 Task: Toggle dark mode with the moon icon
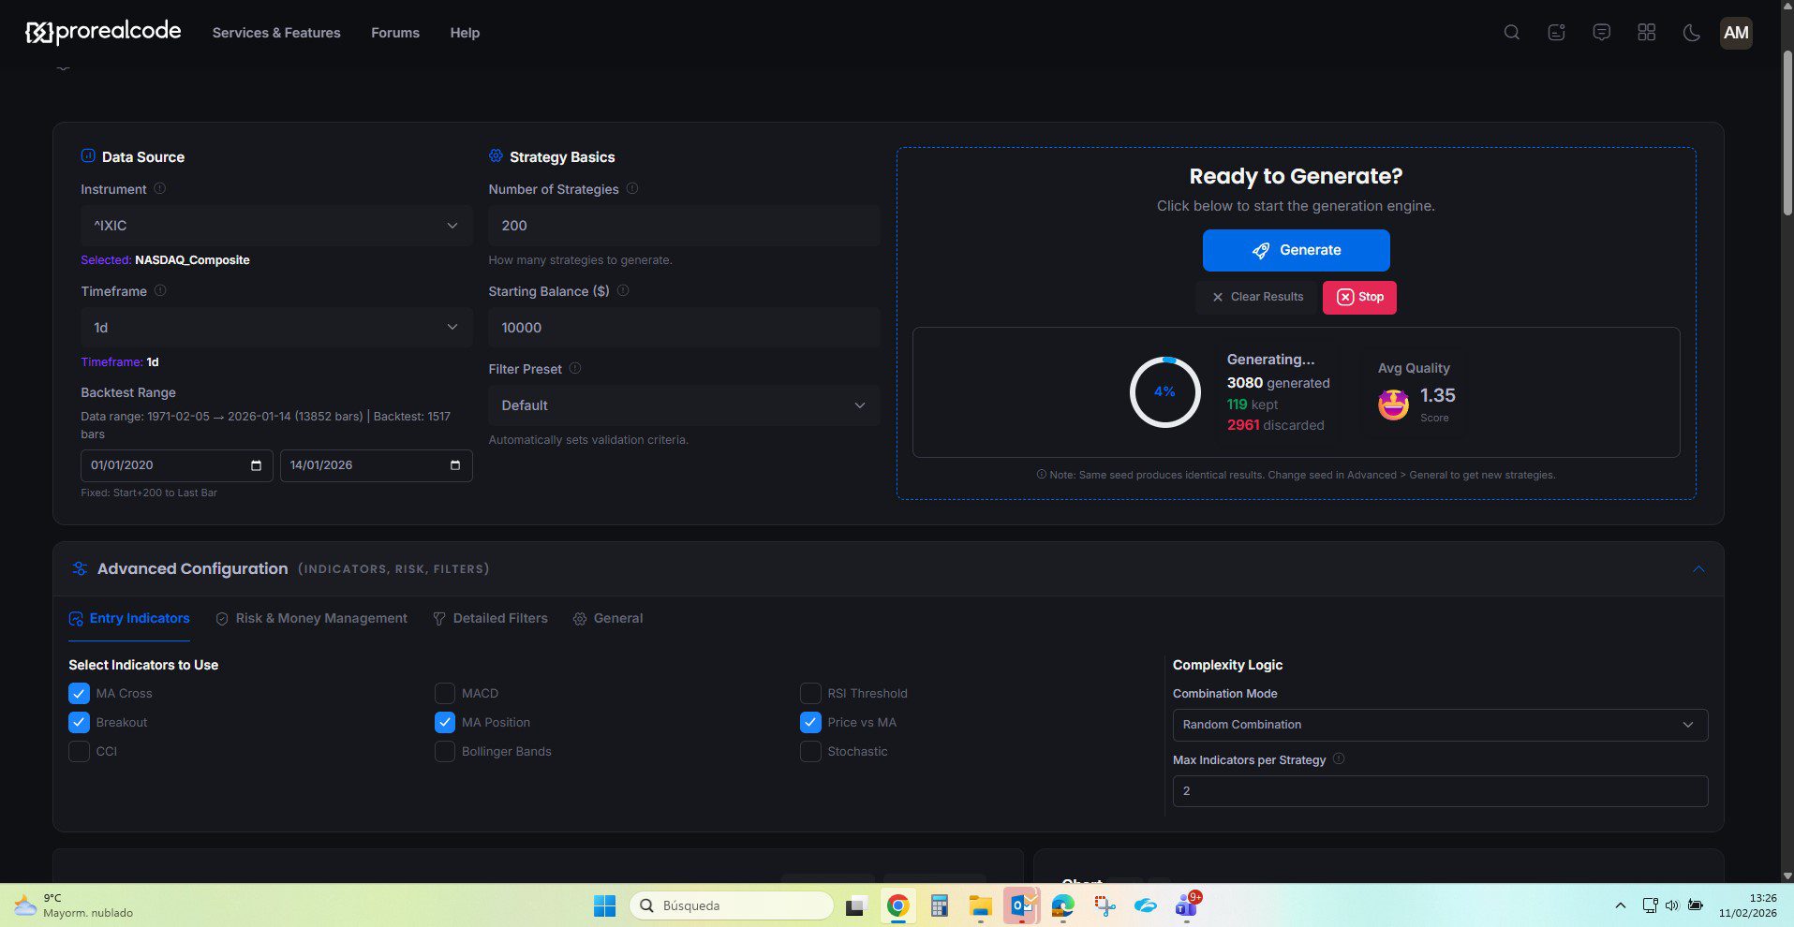1691,33
